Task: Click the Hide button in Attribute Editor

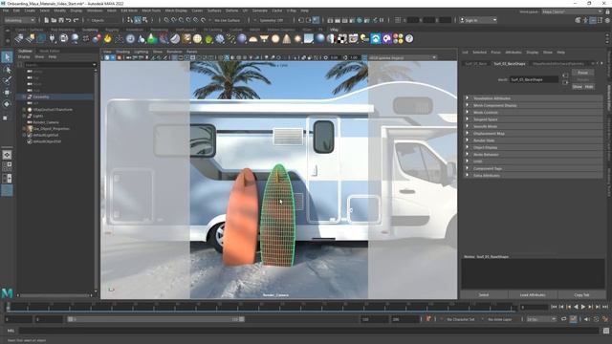Action: click(589, 87)
